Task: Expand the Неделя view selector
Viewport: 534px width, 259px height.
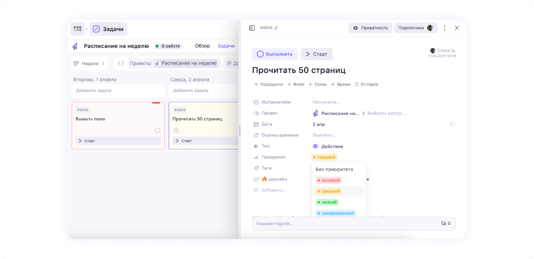Action: coord(89,64)
